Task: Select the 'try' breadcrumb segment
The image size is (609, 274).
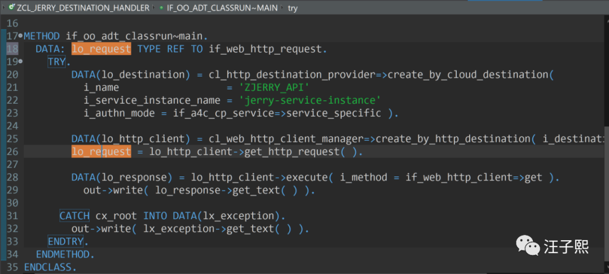Action: (293, 8)
